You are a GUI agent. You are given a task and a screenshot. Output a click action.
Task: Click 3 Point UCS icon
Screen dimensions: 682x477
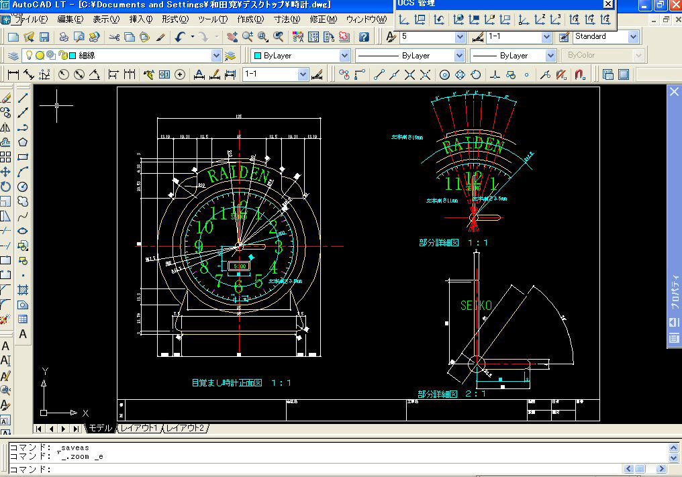click(x=556, y=19)
